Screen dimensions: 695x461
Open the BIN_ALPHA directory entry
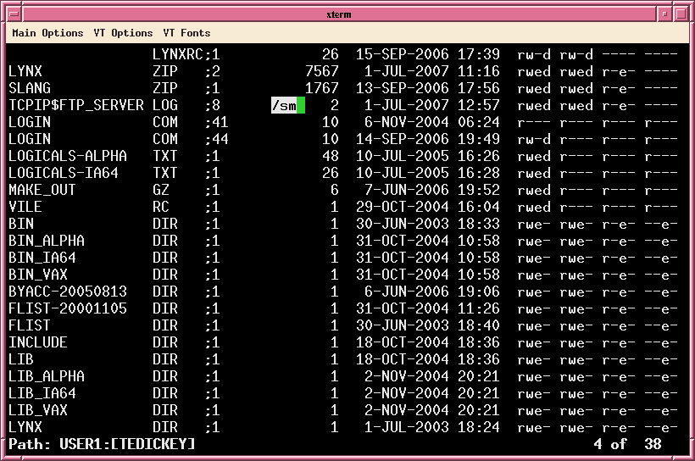(x=47, y=241)
